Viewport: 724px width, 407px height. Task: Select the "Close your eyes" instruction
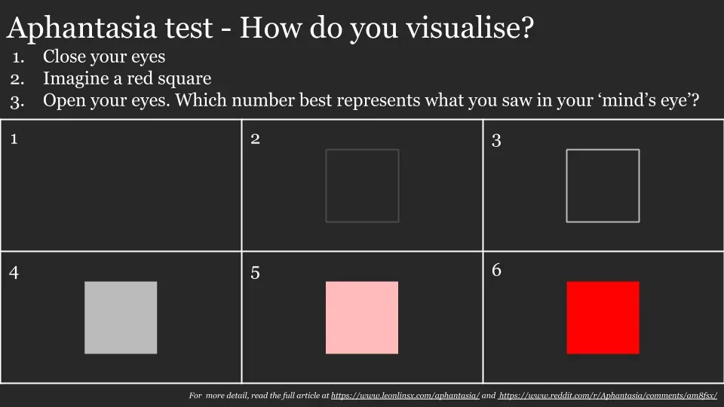(104, 57)
